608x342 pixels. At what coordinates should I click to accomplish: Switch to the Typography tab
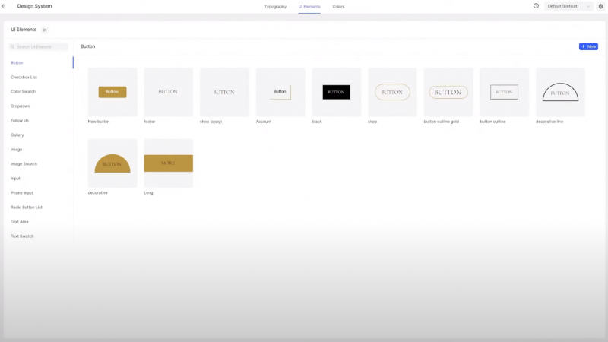pos(275,6)
